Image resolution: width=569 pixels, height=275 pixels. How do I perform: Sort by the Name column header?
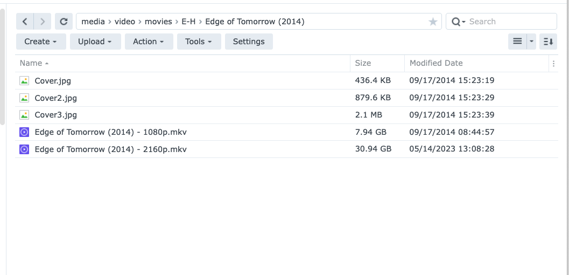click(182, 63)
